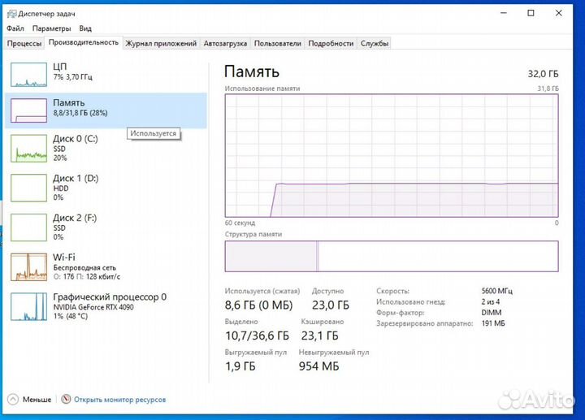The image size is (585, 420).
Task: Open the Подробности tab
Action: (x=331, y=43)
